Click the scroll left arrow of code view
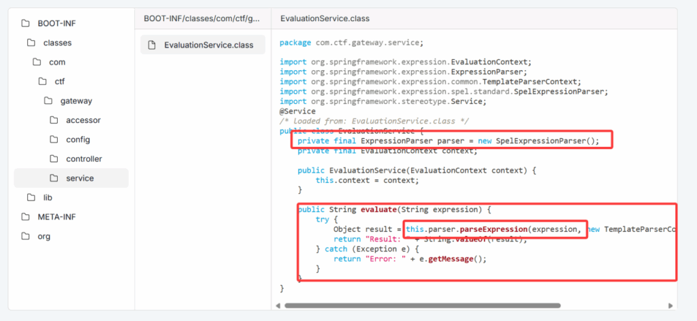This screenshot has height=321, width=697. point(278,305)
